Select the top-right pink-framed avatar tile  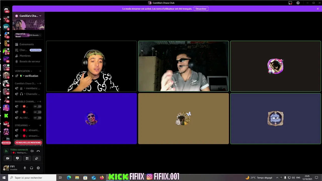pos(275,66)
